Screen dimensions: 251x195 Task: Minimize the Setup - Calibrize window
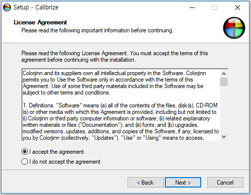192,7
